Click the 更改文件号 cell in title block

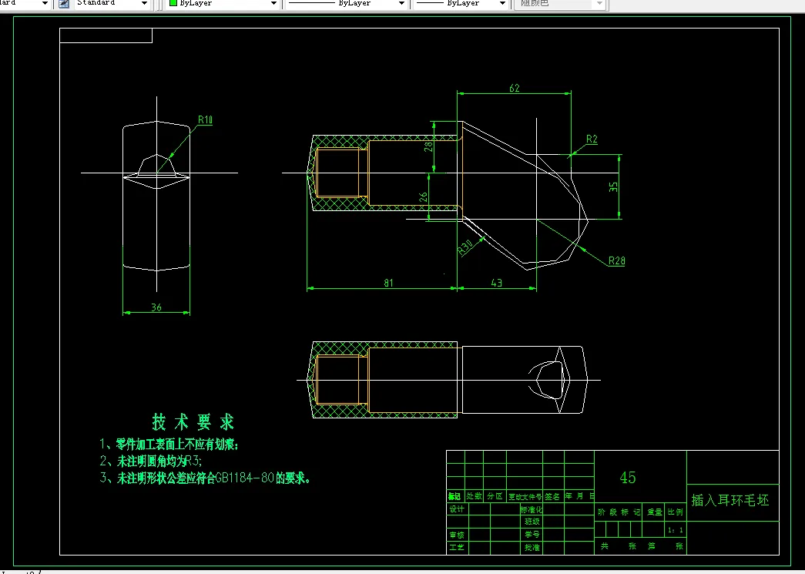tap(525, 496)
